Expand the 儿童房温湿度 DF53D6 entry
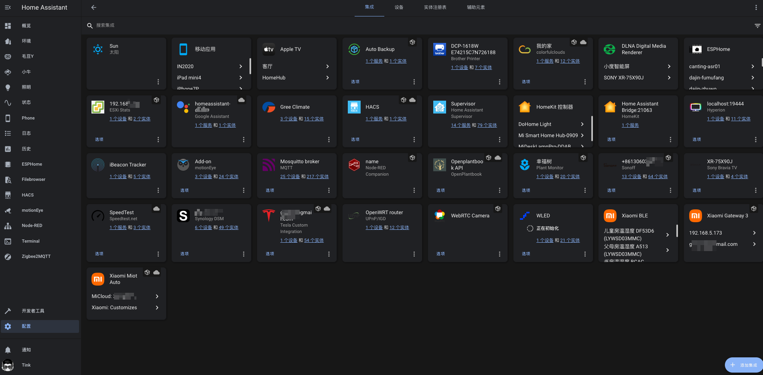The image size is (763, 375). pyautogui.click(x=637, y=235)
